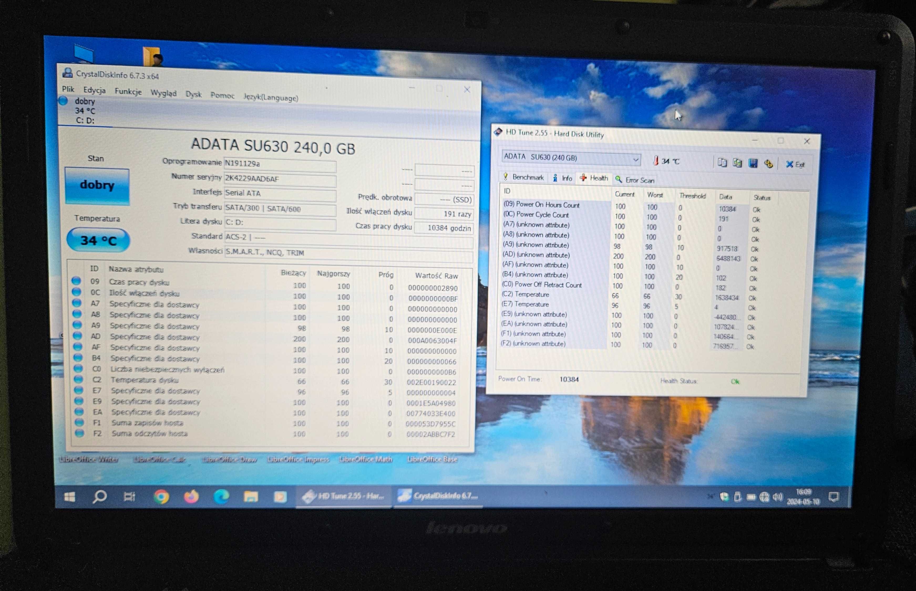Click the Tryb transferu SATA/300 field
Viewport: 916px width, 591px height.
click(280, 209)
